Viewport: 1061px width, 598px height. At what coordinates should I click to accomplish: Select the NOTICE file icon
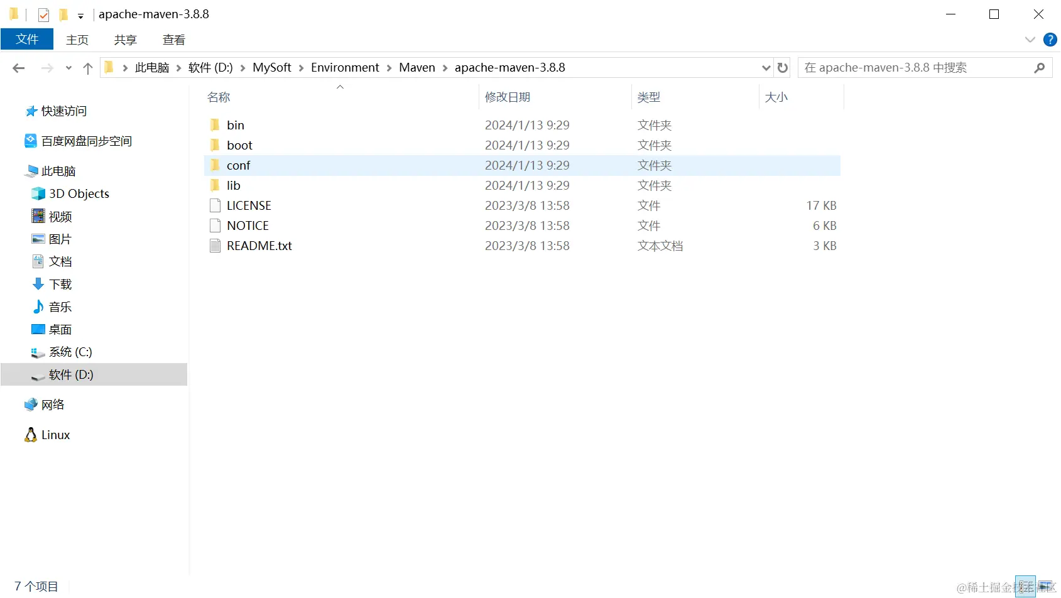pos(215,226)
